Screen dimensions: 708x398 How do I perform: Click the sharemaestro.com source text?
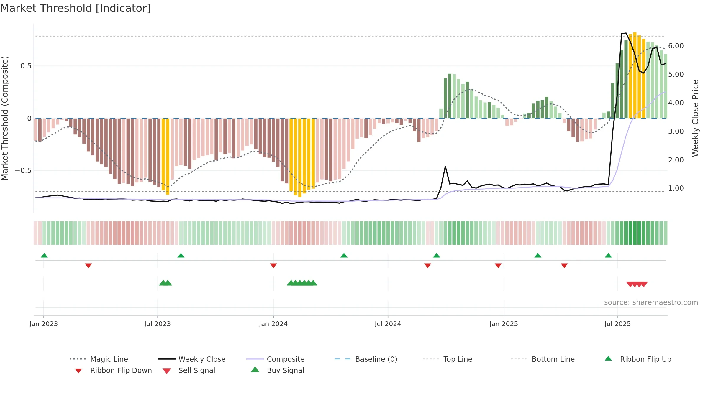pyautogui.click(x=651, y=302)
